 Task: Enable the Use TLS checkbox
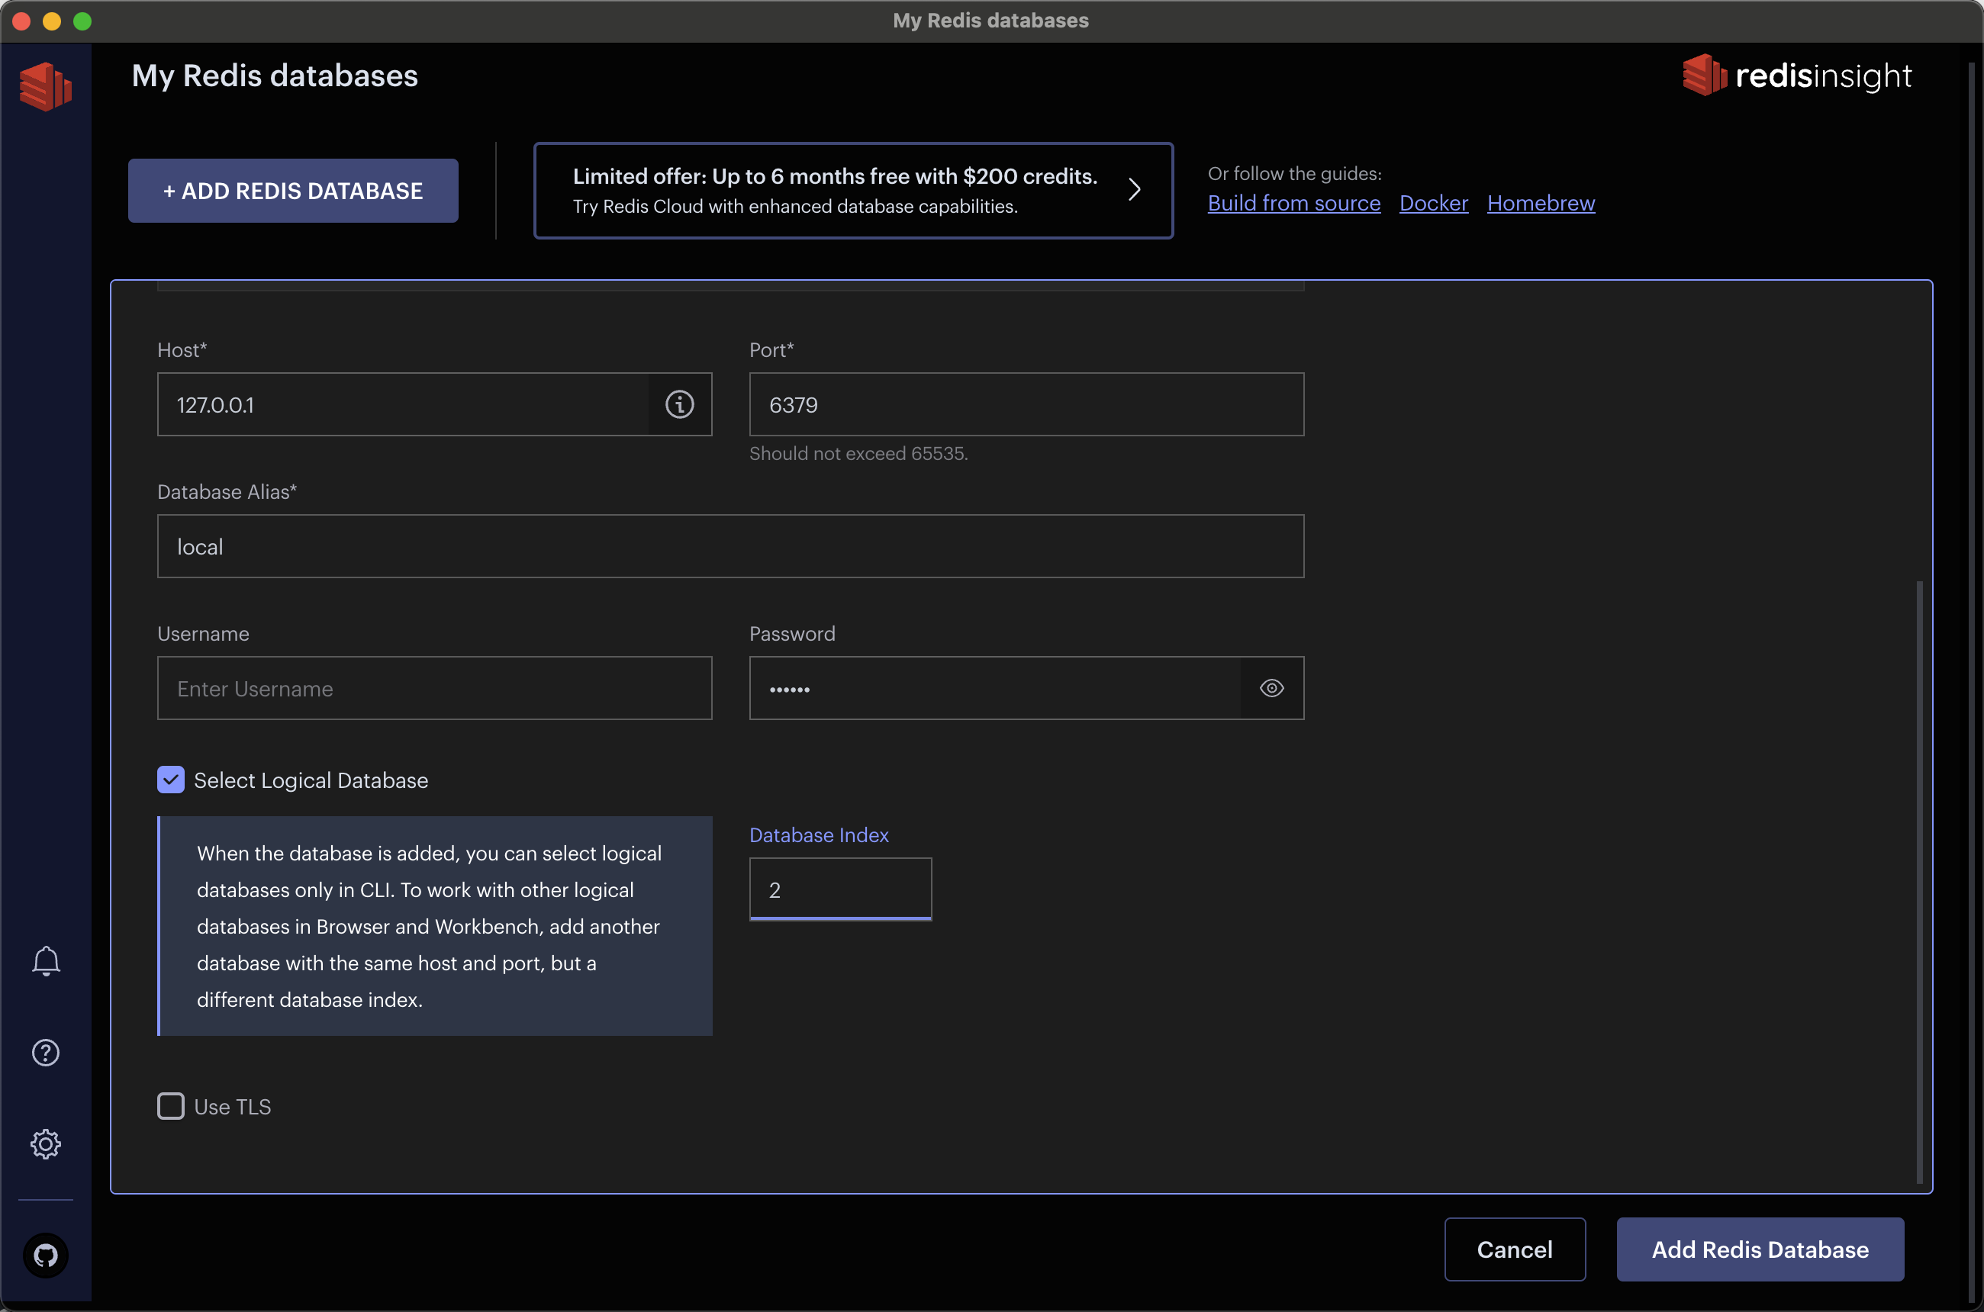click(x=171, y=1106)
